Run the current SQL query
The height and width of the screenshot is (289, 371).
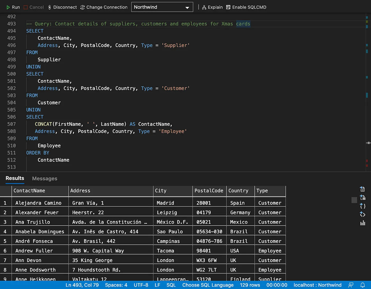13,7
